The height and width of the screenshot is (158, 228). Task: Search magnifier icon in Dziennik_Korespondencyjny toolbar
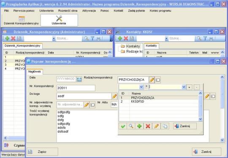click(87, 38)
